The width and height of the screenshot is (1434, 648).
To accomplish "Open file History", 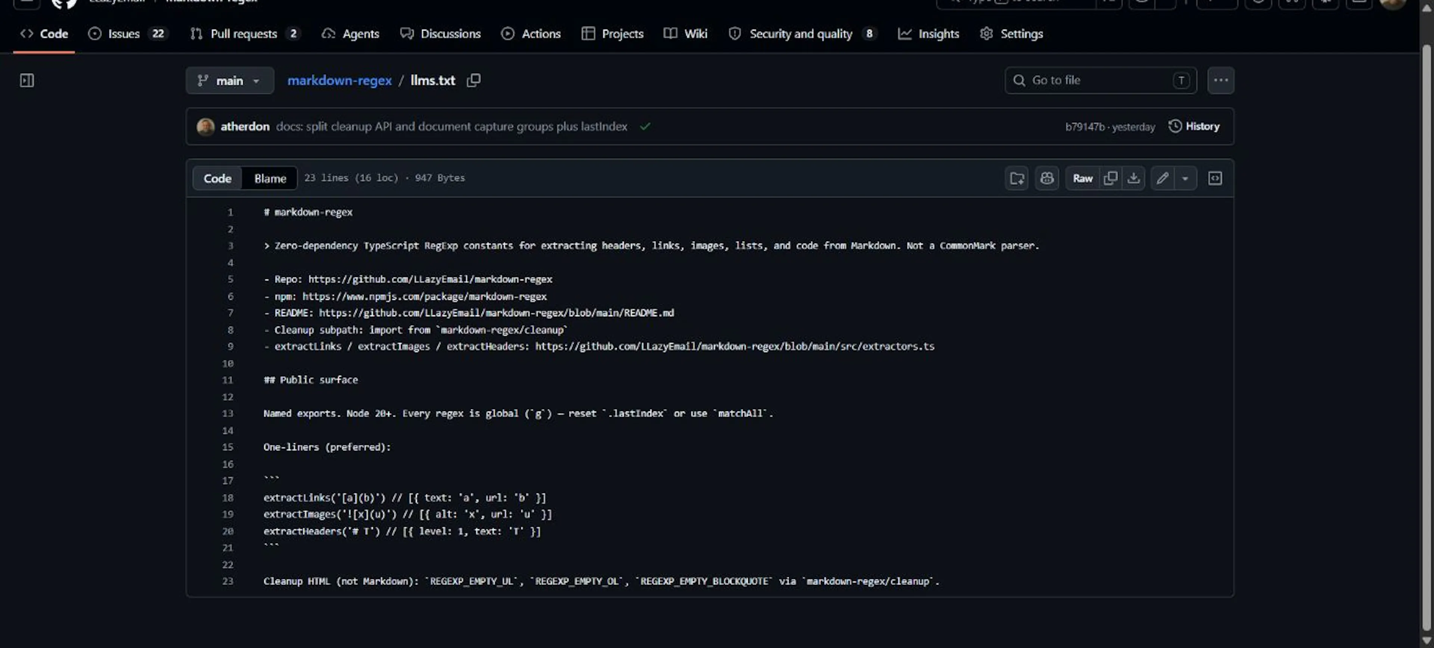I will pos(1194,126).
